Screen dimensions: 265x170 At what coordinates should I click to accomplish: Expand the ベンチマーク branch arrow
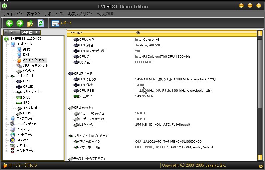tap(7, 151)
